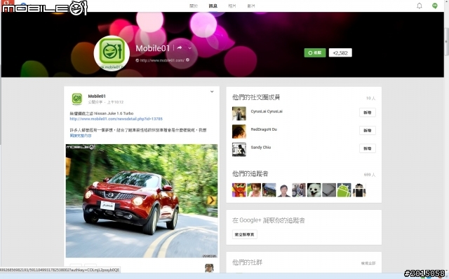Screen dimensions: 449x279
Task: Open the notifications bell icon
Action: 420,6
